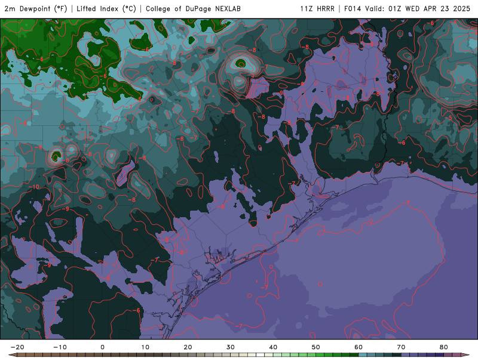478x358 pixels.
Task: Click the '30' label on the color scale
Action: pos(231,347)
